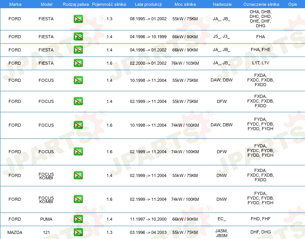Click the Opis column header
The height and width of the screenshot is (239, 305).
293,4
